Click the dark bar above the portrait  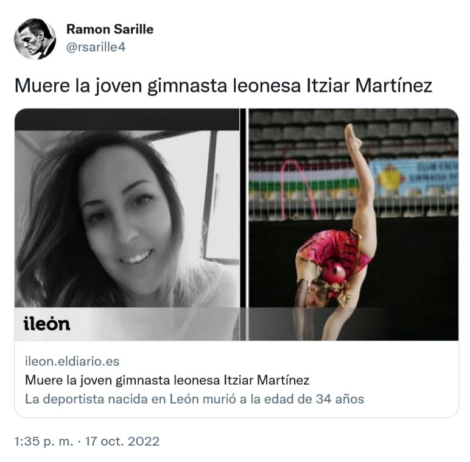point(127,119)
